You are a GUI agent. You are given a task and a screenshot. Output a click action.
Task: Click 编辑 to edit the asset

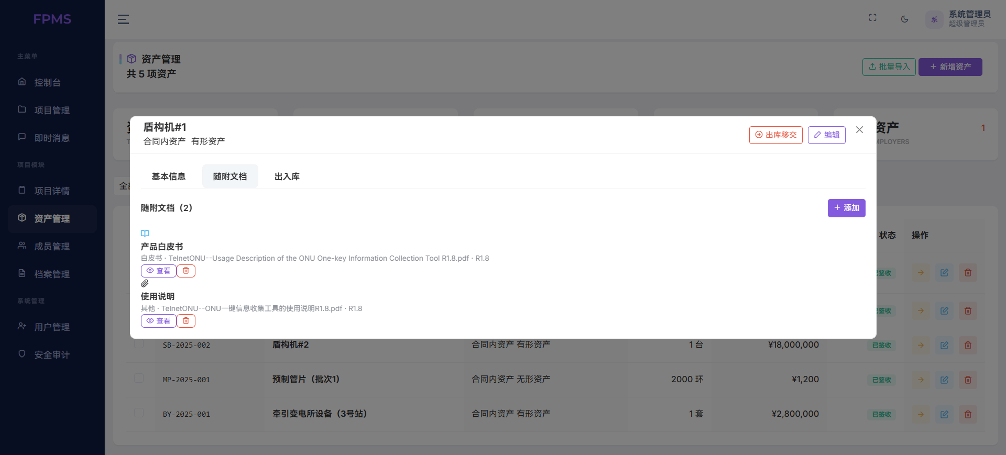pyautogui.click(x=826, y=135)
